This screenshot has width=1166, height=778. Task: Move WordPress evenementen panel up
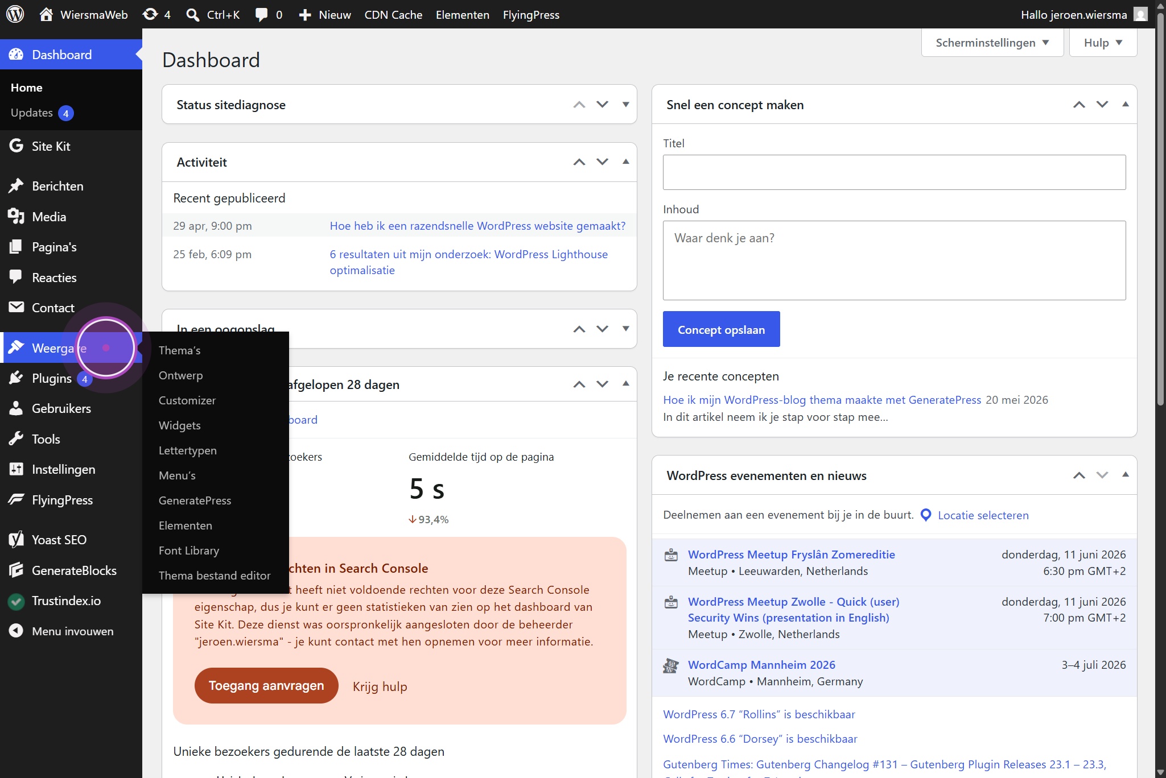coord(1079,475)
